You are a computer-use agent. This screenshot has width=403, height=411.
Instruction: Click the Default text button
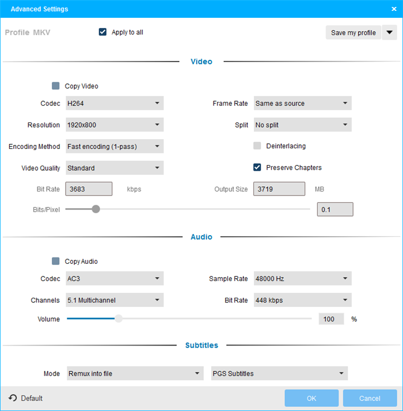click(x=32, y=398)
